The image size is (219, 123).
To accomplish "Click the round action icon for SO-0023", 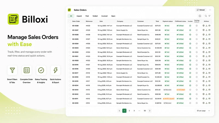I will (x=203, y=48).
